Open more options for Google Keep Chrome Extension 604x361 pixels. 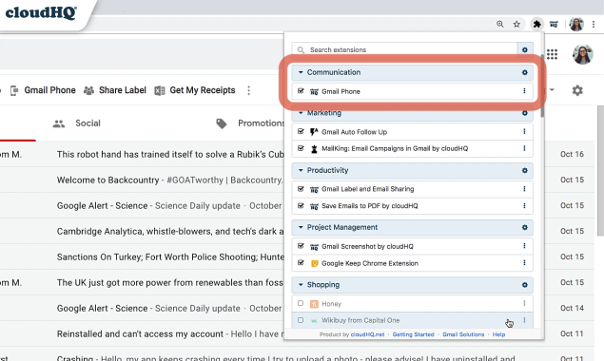pyautogui.click(x=524, y=263)
